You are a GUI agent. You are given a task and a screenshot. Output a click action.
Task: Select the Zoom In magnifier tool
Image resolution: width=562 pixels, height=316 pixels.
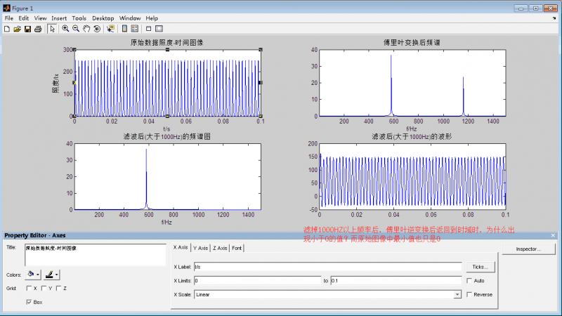click(x=65, y=29)
